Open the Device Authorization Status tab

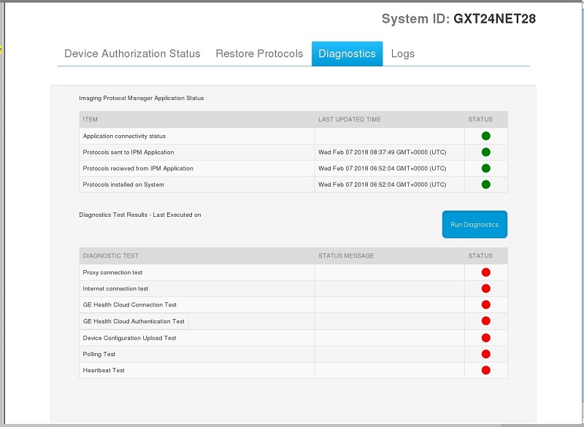(132, 53)
